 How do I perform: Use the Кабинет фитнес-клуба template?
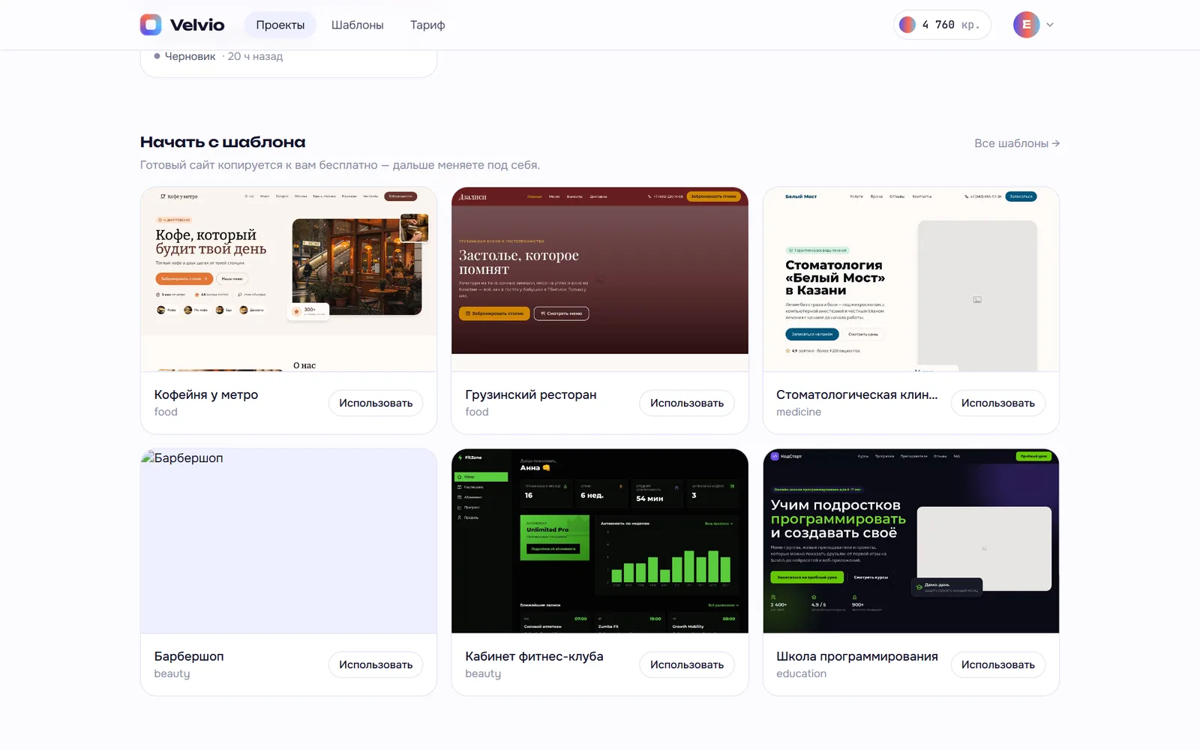coord(687,664)
